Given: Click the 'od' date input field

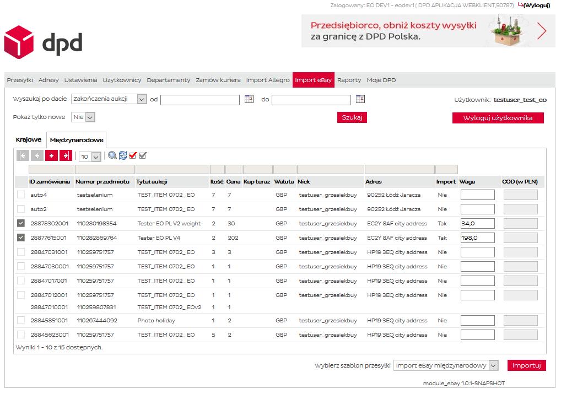Looking at the screenshot, I should click(x=200, y=100).
